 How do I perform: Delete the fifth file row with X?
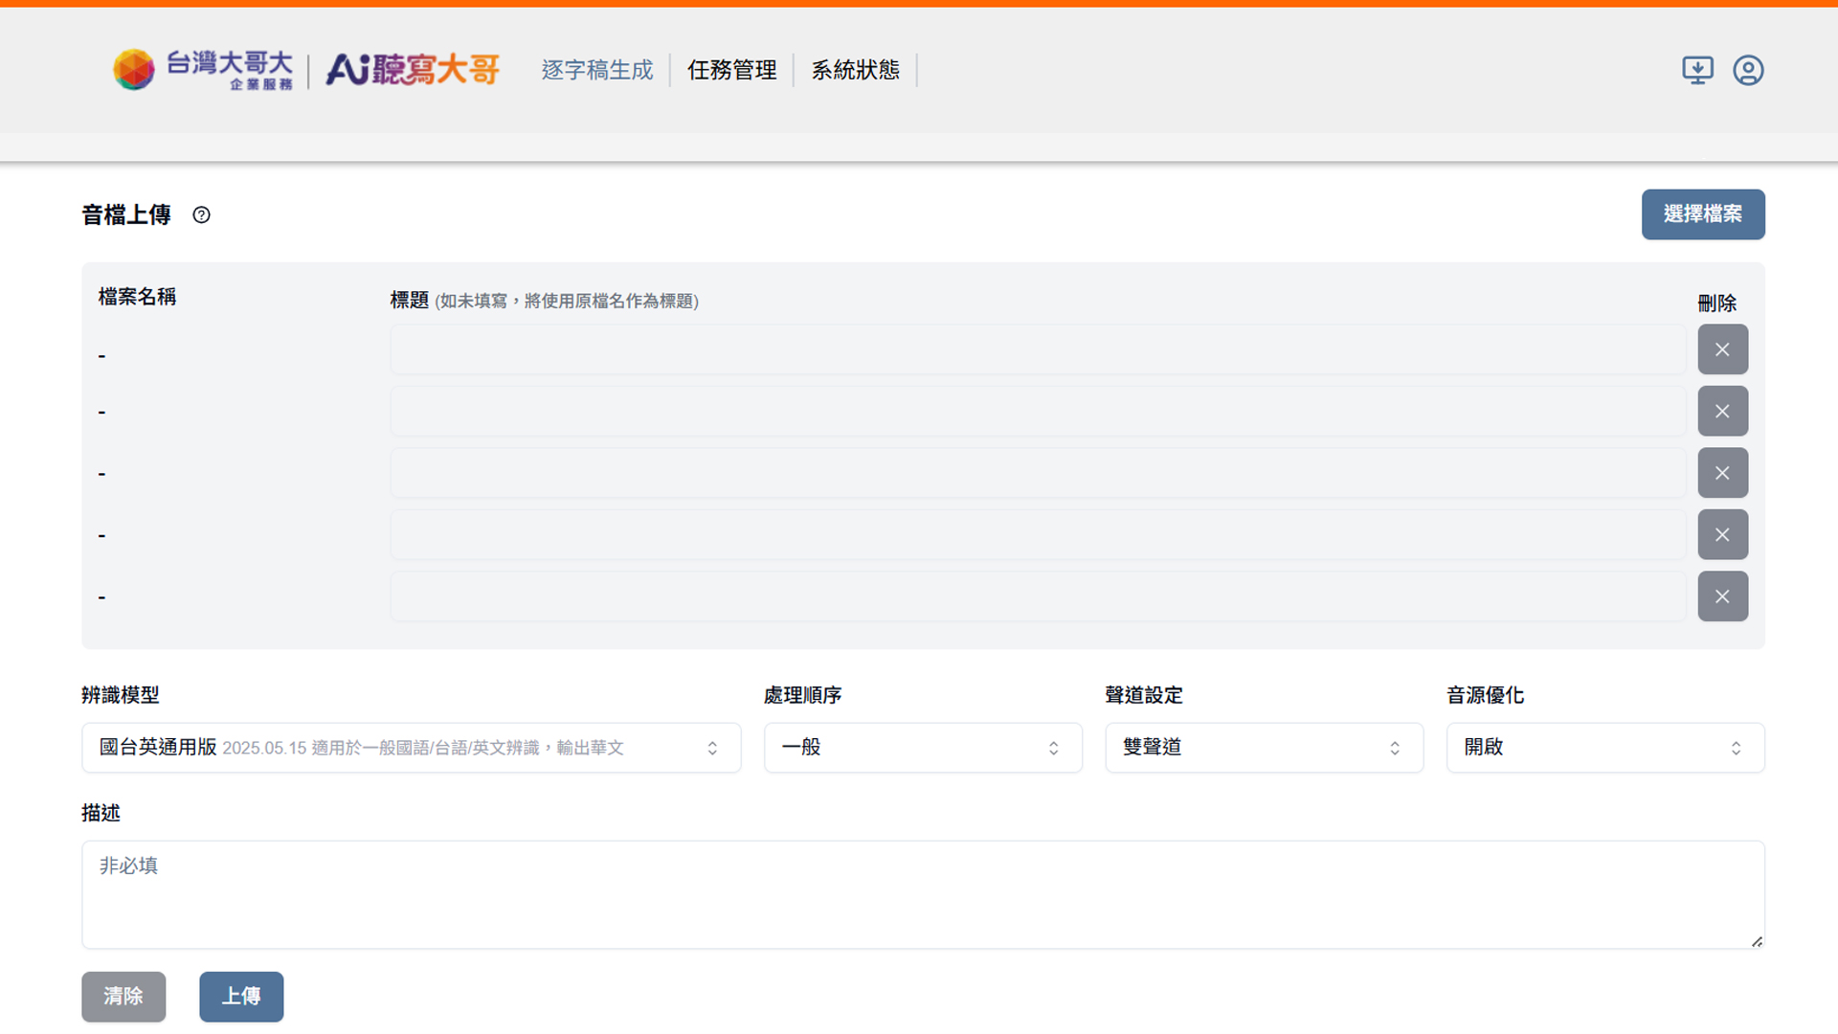(x=1722, y=596)
